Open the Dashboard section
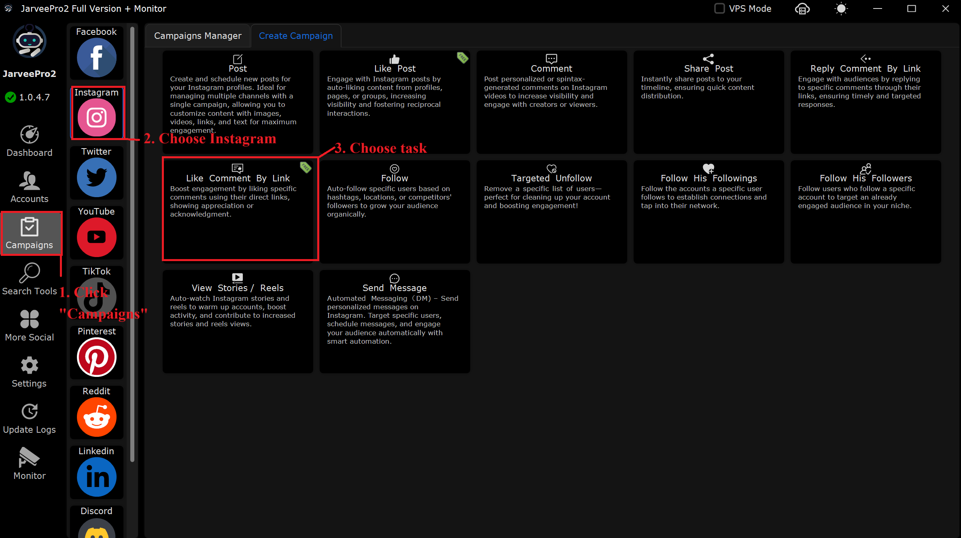Viewport: 961px width, 538px height. tap(30, 141)
